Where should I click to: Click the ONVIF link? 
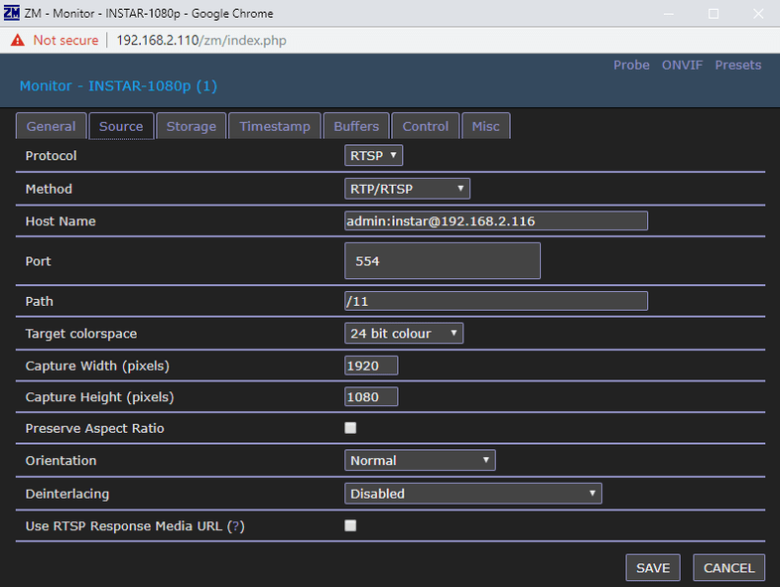683,66
